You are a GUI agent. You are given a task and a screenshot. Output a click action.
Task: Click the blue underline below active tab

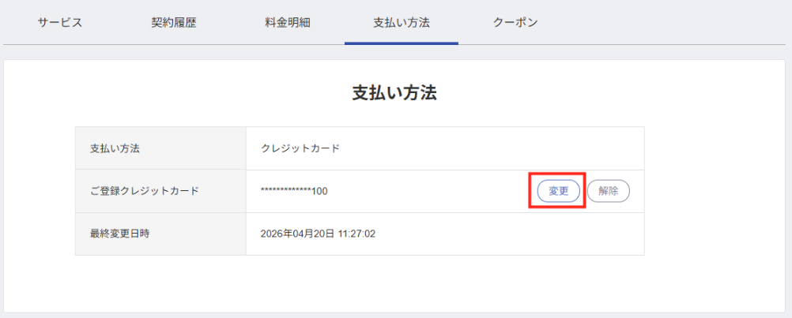pyautogui.click(x=401, y=43)
